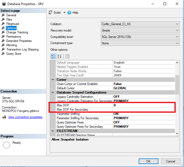Click the property grid scrollbar thumb
Image resolution: width=184 pixels, height=167 pixels.
177,85
